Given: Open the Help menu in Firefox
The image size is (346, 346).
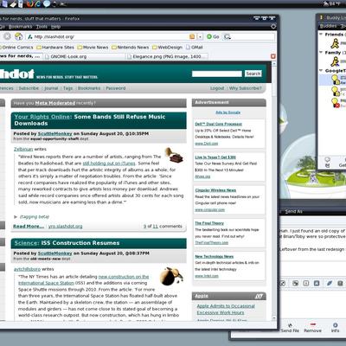Looking at the screenshot, I should click(55, 27).
